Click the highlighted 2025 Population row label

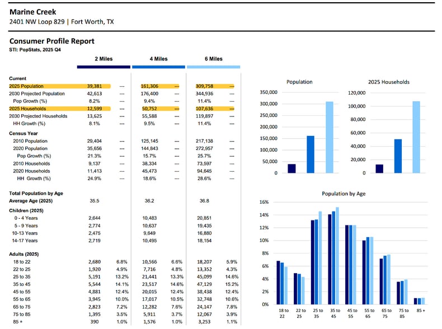tap(26, 86)
